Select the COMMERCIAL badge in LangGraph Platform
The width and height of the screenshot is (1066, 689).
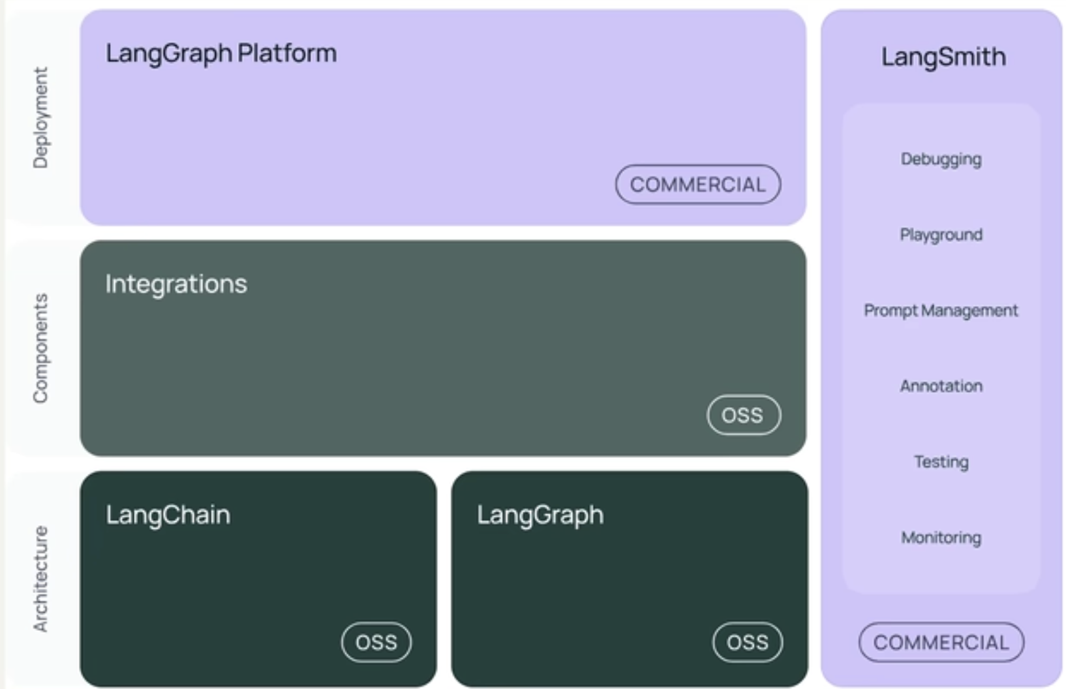click(698, 185)
